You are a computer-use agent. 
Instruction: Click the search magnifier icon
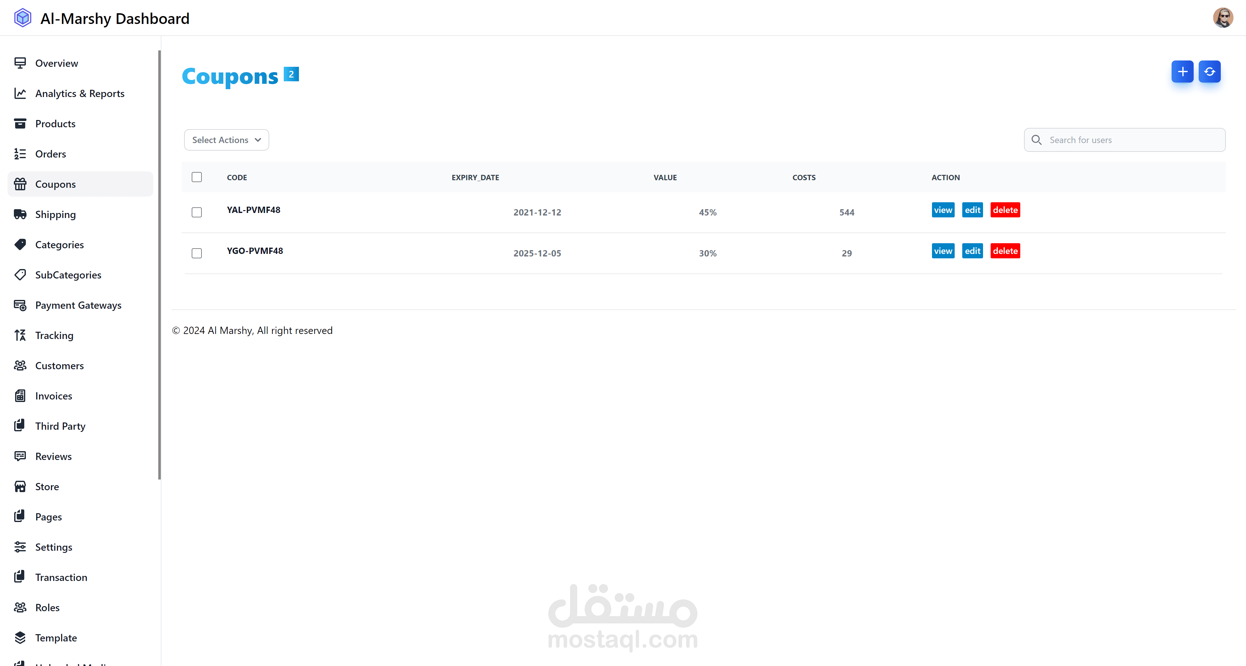(1036, 140)
